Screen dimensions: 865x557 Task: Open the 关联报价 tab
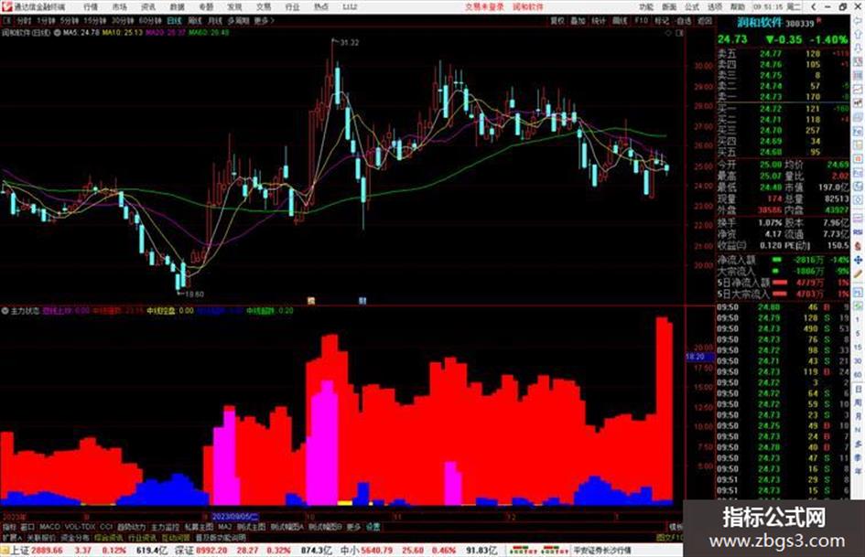tap(42, 538)
